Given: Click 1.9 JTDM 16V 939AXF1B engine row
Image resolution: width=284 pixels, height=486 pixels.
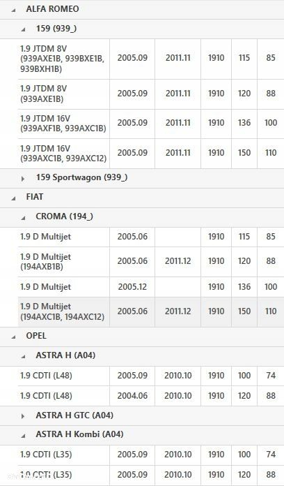Looking at the screenshot, I should tap(151, 124).
